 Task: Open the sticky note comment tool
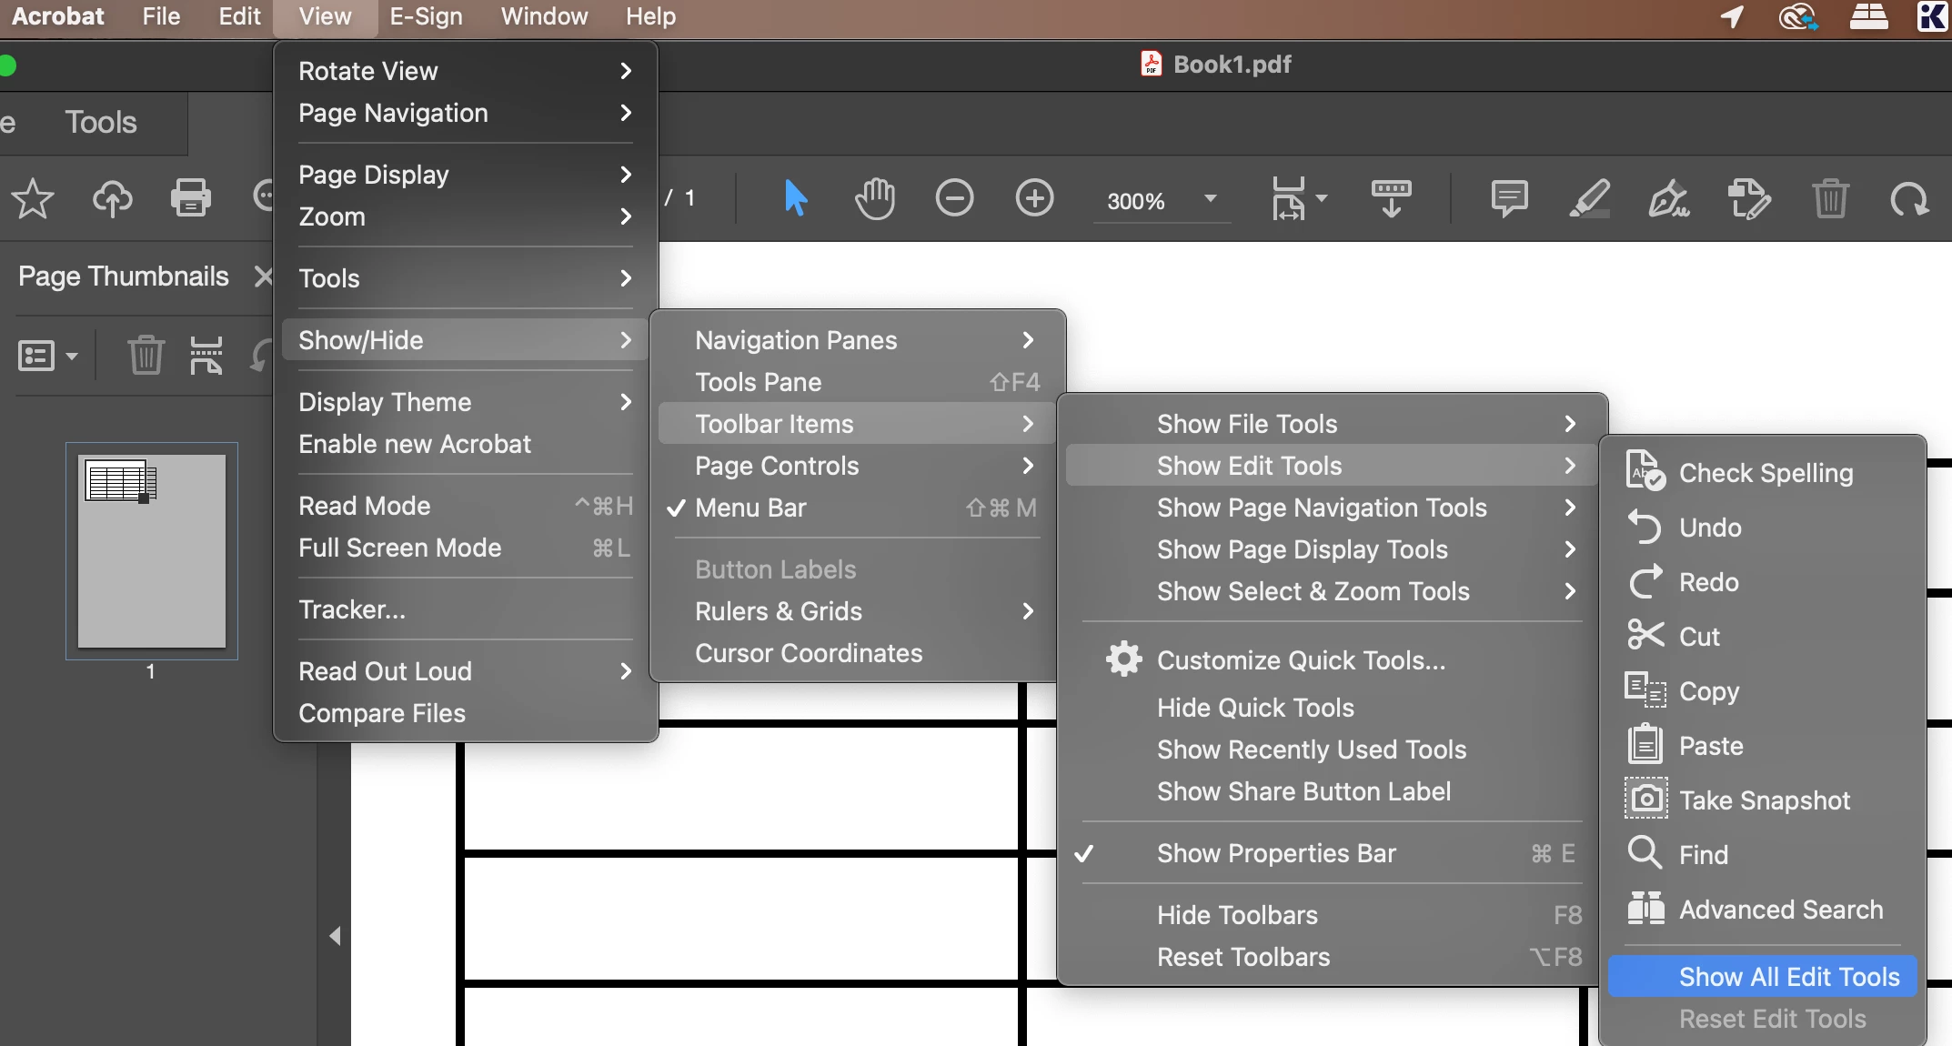[1509, 198]
